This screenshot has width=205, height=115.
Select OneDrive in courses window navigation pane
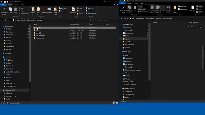pyautogui.click(x=8, y=53)
